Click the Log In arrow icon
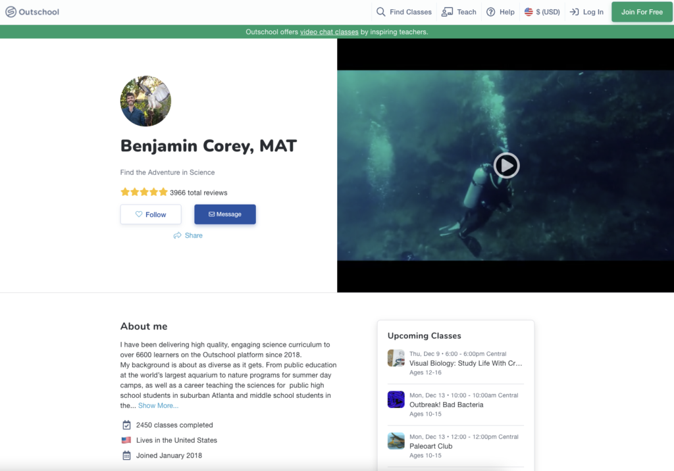674x471 pixels. point(574,12)
